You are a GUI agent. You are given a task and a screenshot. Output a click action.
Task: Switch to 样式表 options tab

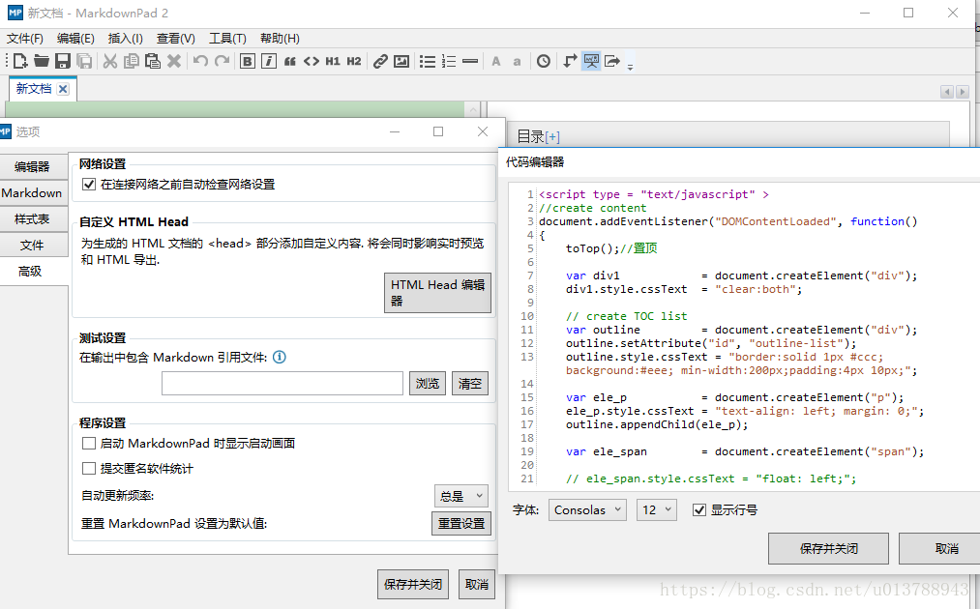coord(33,219)
